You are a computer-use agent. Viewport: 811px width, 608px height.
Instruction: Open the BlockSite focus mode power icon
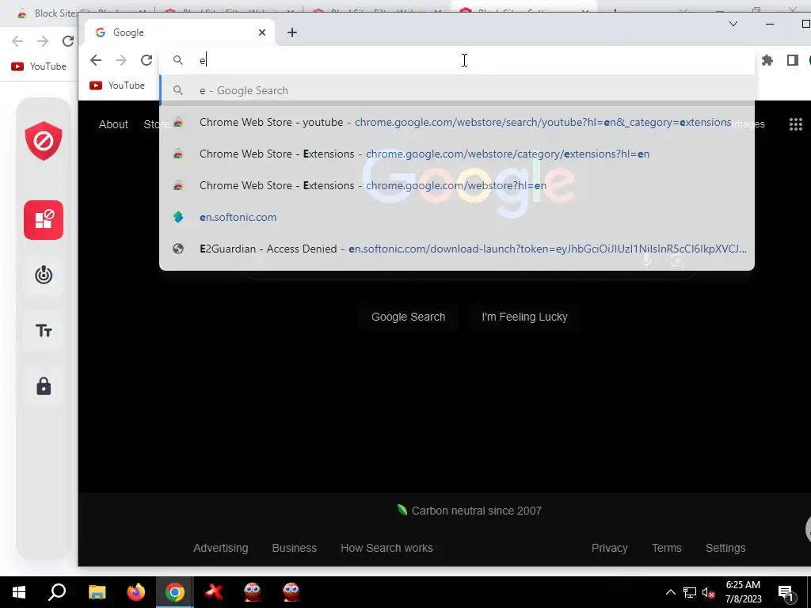tap(44, 275)
